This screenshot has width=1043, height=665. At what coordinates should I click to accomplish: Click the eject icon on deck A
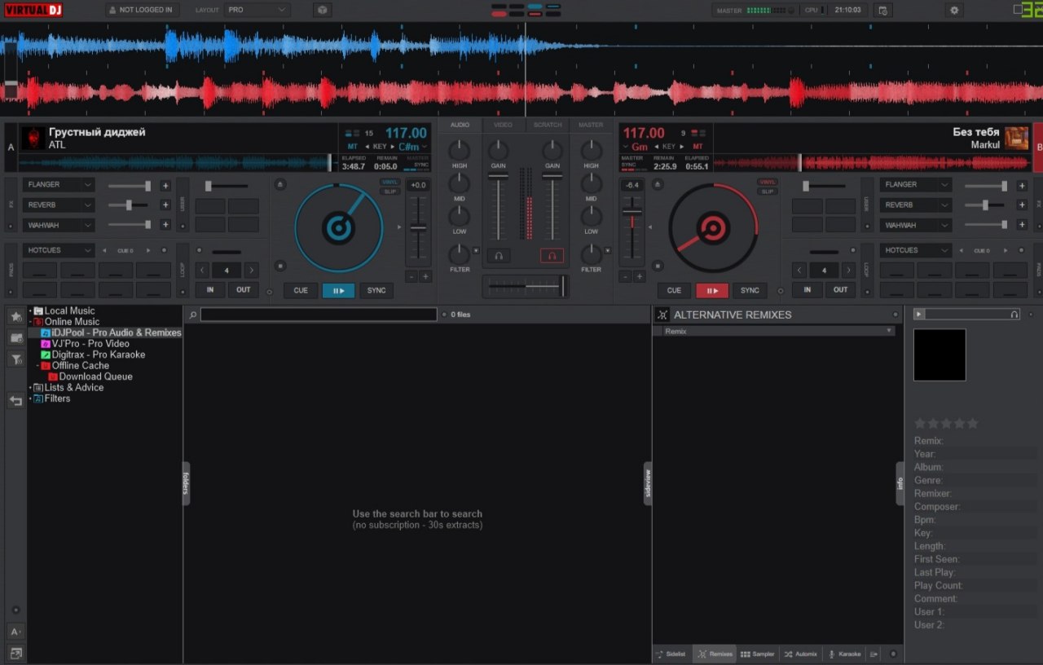[280, 185]
